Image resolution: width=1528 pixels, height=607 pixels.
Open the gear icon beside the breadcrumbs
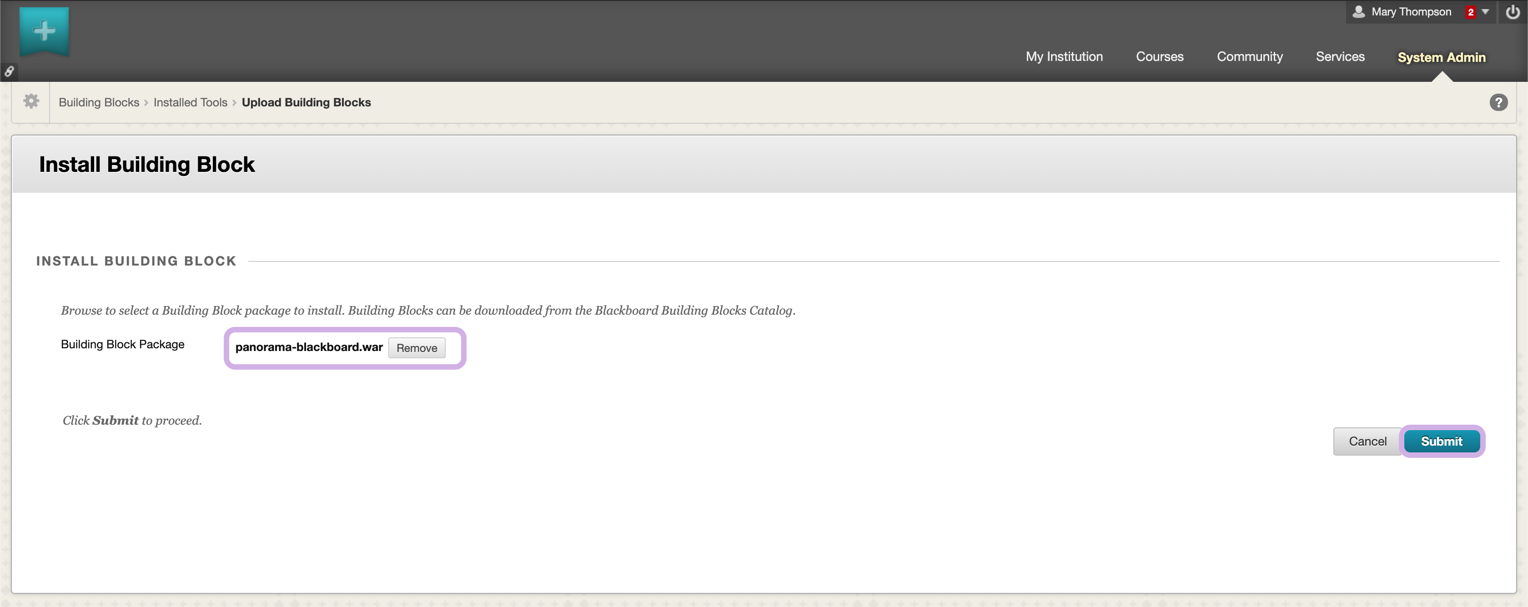[x=31, y=101]
